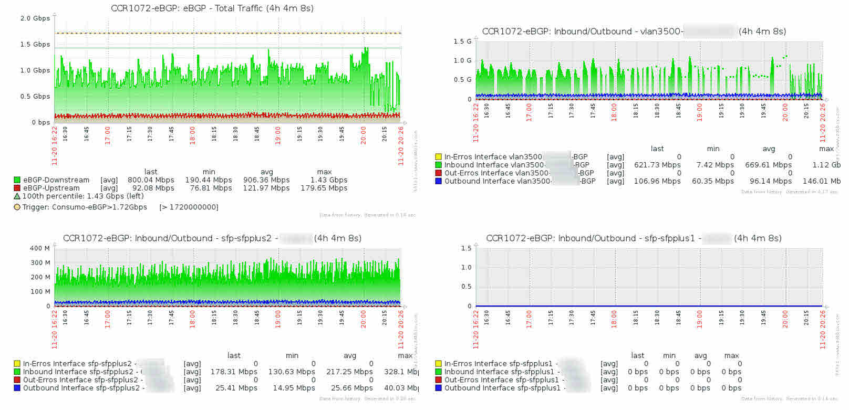Click yellow In-Erros sfp-sfpplus1 legend swatch

438,364
